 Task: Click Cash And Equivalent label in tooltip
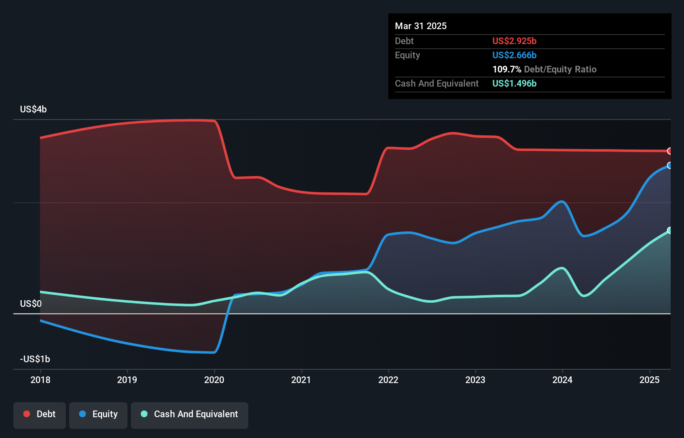(x=437, y=84)
